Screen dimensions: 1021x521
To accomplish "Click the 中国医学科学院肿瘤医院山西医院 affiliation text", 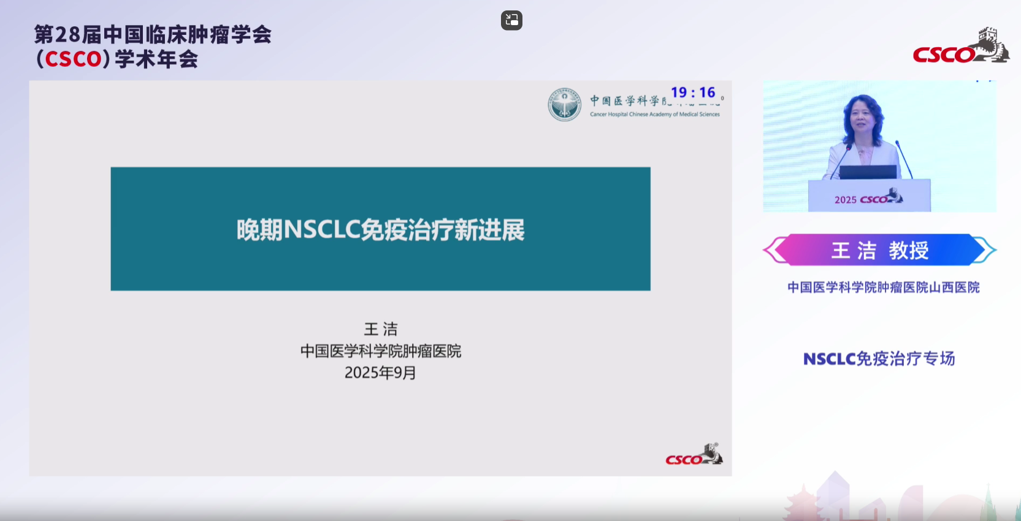I will tap(883, 287).
